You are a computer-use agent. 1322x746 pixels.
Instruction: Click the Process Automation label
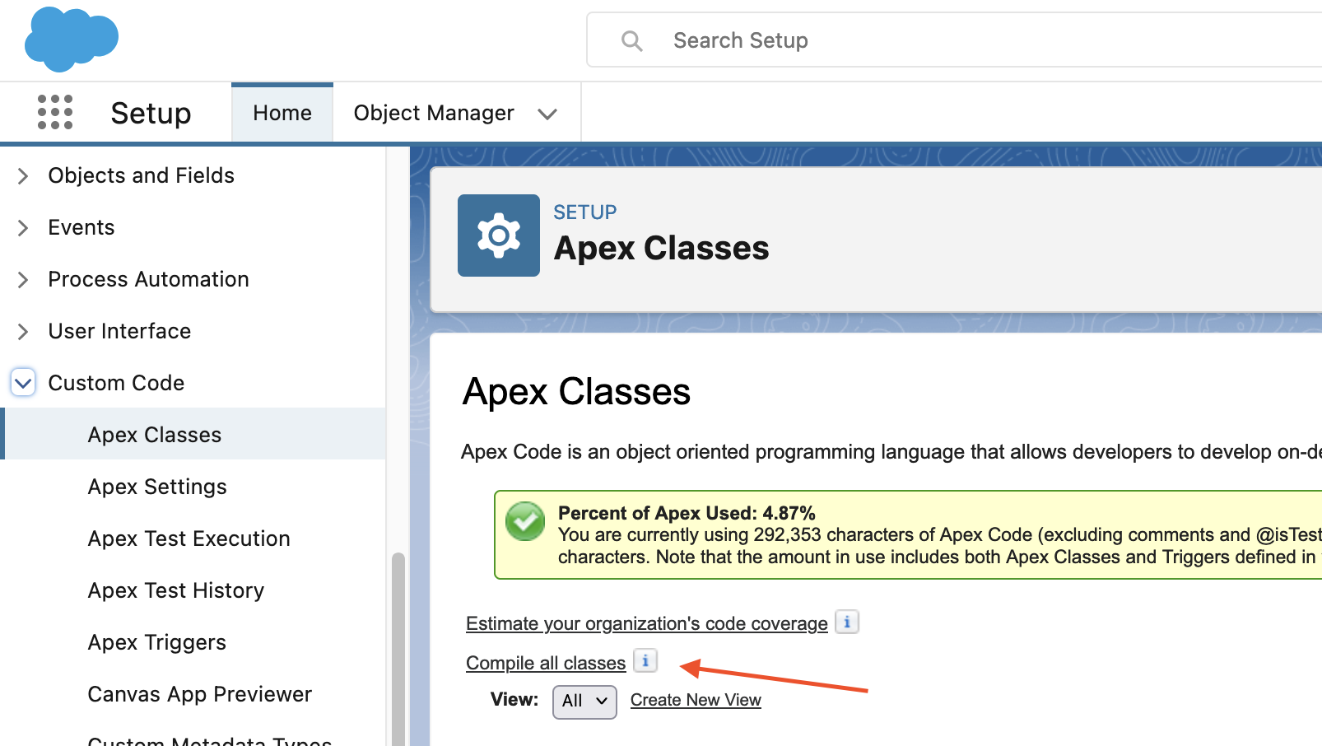149,279
